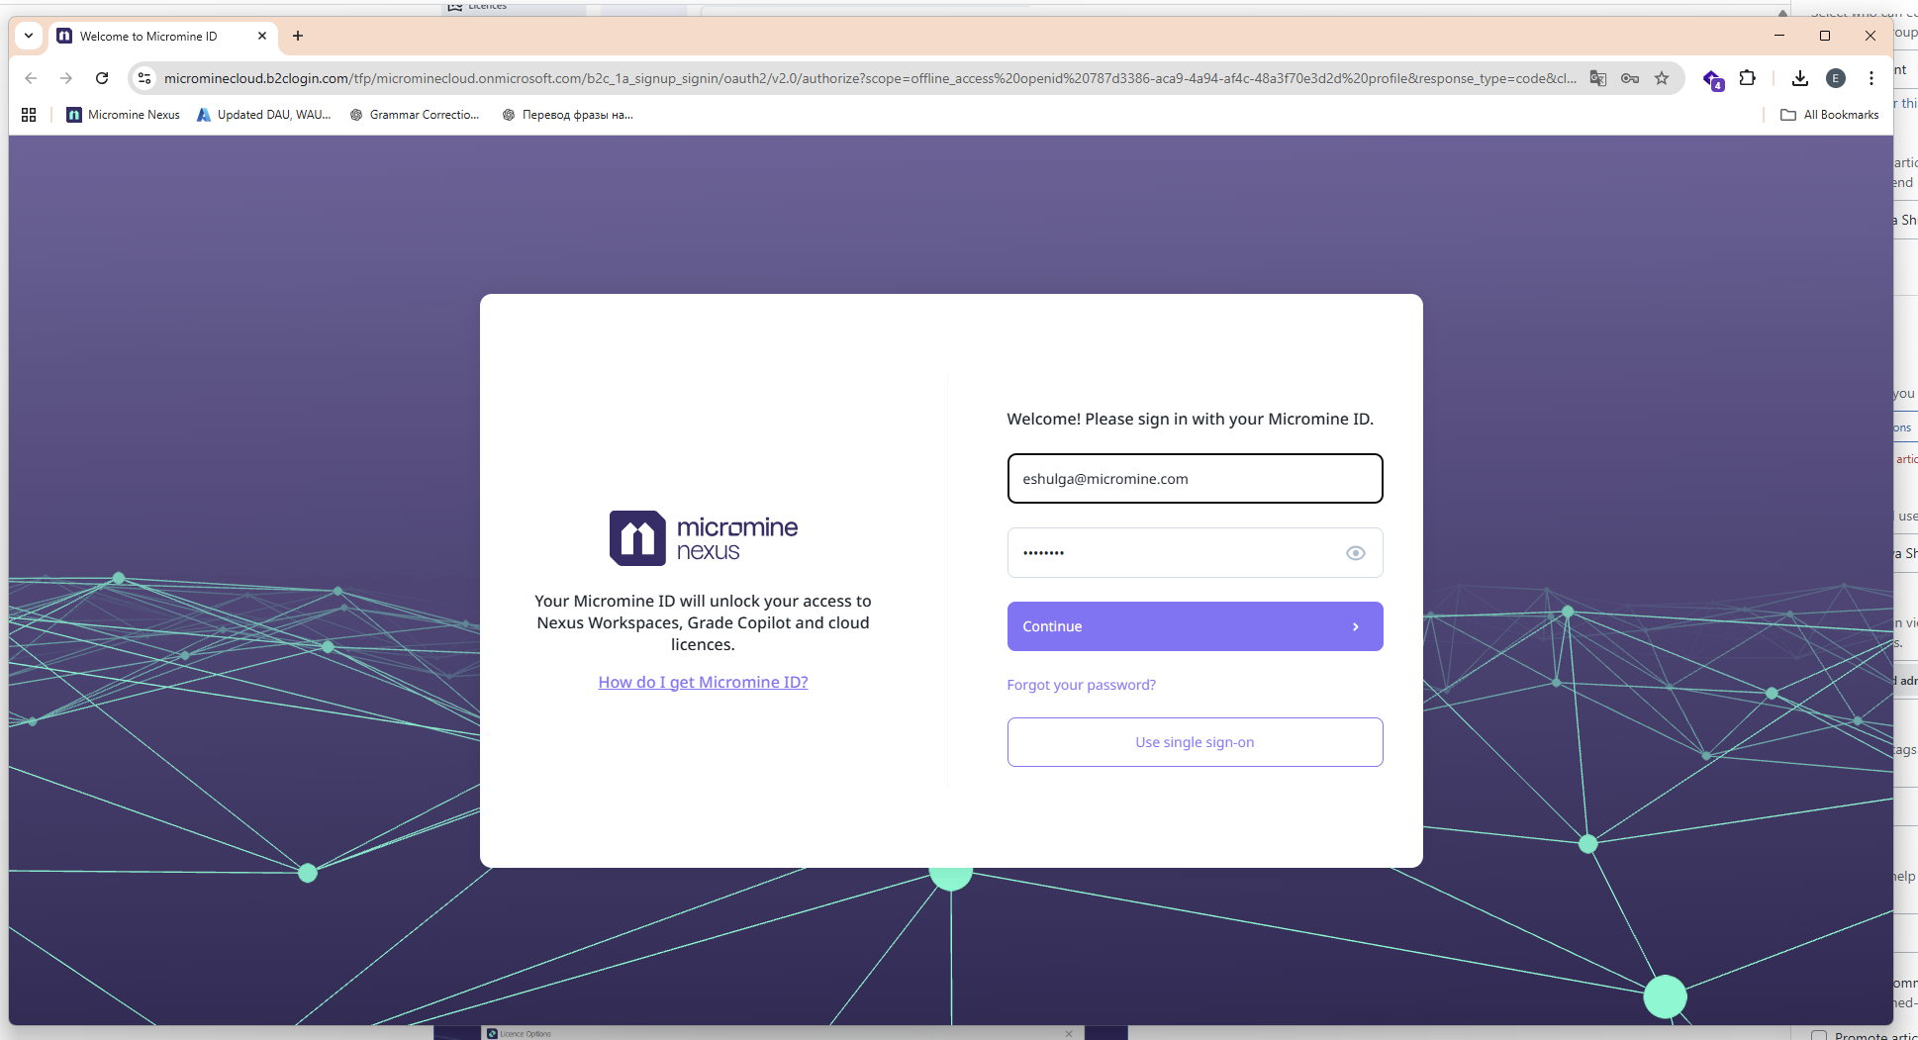Image resolution: width=1918 pixels, height=1040 pixels.
Task: Open a new browser tab
Action: tap(298, 36)
